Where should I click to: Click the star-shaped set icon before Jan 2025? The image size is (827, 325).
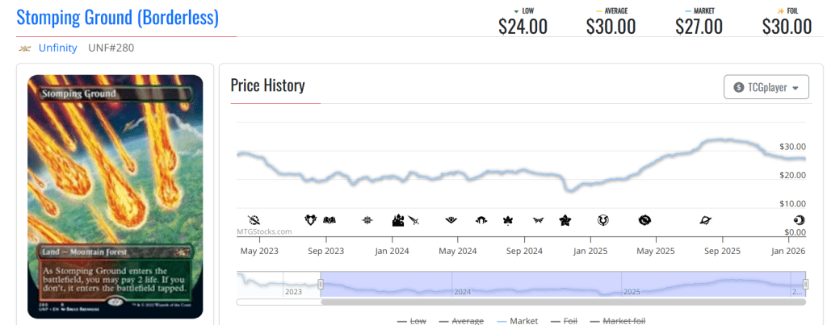coord(565,219)
